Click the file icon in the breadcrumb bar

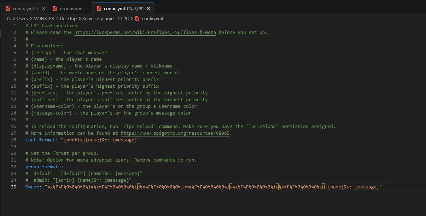137,18
